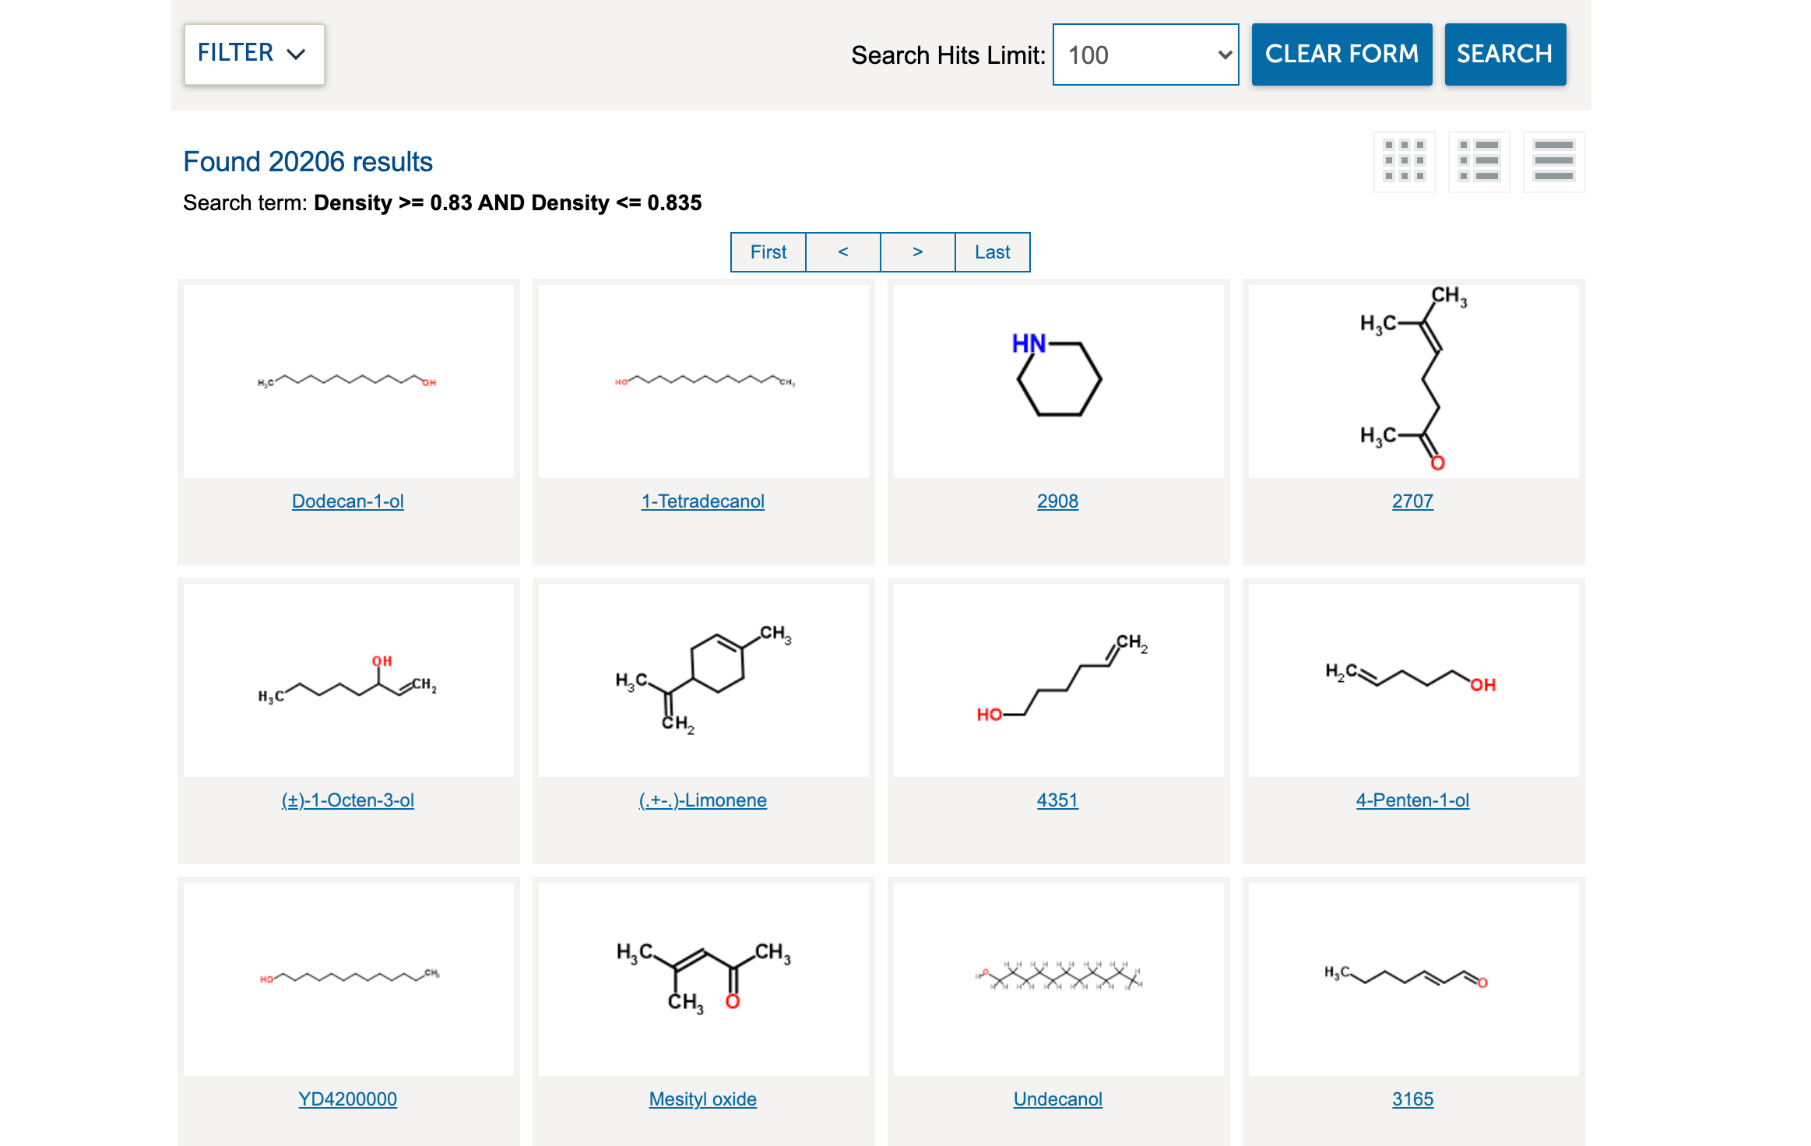Open the Dodecan-1-ol link
The width and height of the screenshot is (1811, 1146).
coord(348,501)
